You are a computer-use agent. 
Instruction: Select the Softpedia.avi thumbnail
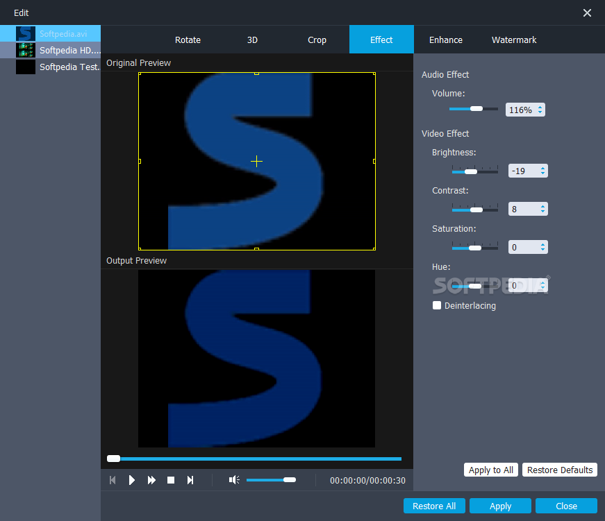click(x=26, y=33)
